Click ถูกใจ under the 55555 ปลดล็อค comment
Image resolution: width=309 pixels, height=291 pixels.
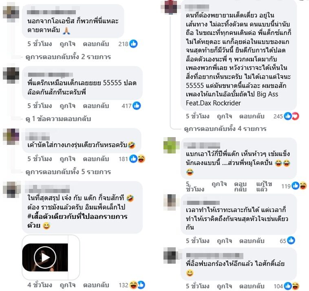point(67,106)
